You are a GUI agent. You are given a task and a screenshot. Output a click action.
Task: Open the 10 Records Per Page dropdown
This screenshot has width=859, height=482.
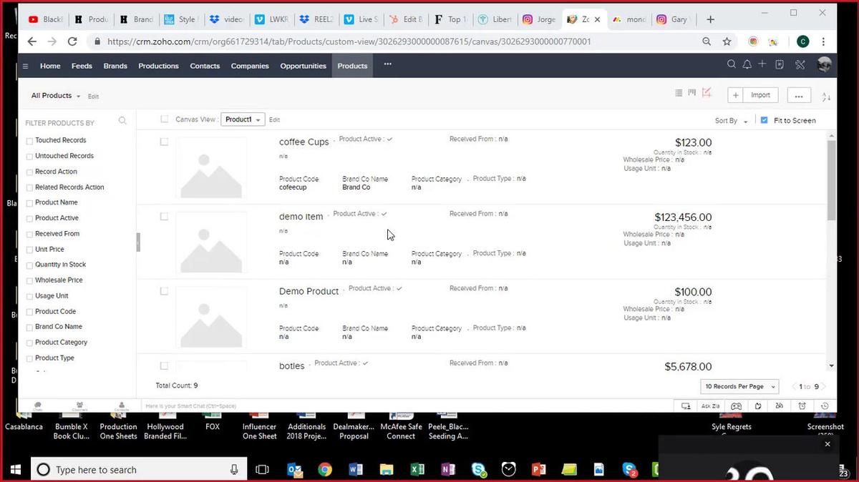739,386
